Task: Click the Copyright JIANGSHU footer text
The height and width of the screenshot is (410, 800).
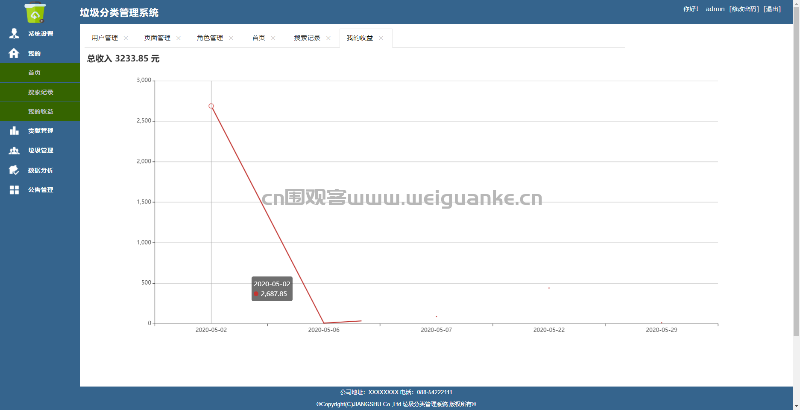Action: pos(396,404)
